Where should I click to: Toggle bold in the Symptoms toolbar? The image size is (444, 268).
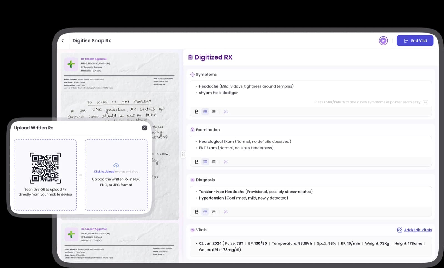196,112
